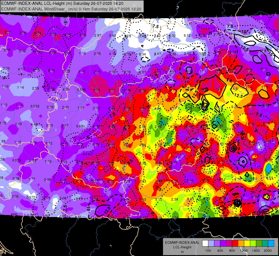Click the grid value 2.12
Image resolution: width=279 pixels, height=256 pixels.
tap(49, 143)
